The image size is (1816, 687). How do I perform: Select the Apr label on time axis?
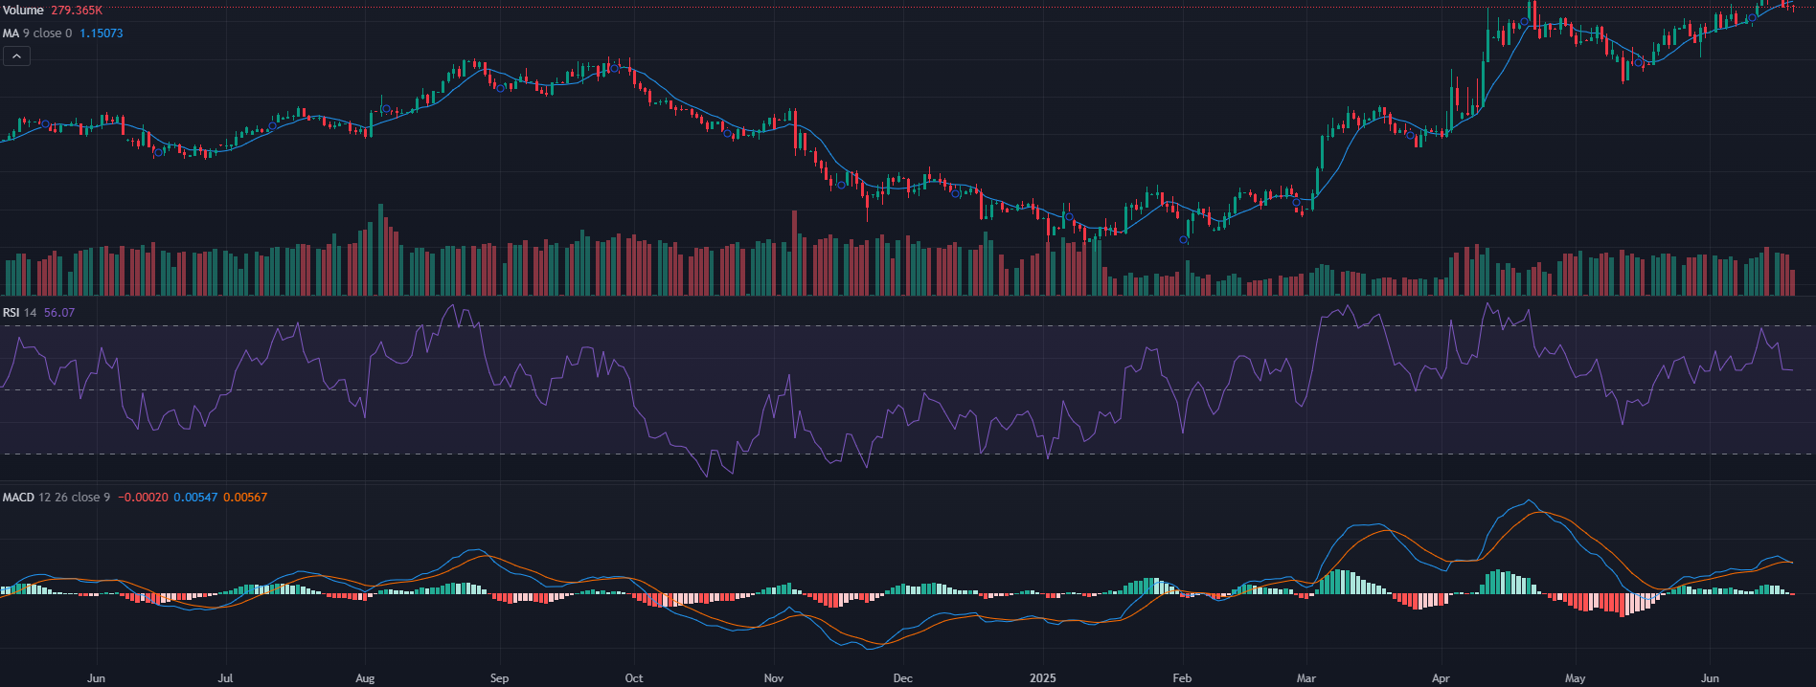[x=1441, y=678]
